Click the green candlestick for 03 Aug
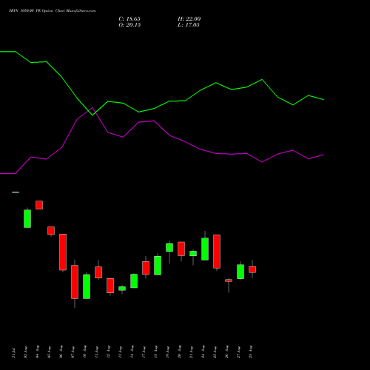 [27, 218]
